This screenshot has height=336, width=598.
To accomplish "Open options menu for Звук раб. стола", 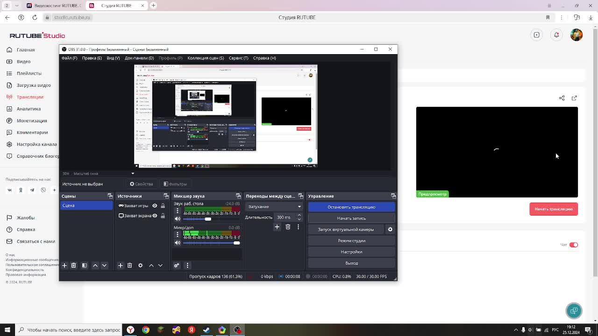I will [x=178, y=210].
